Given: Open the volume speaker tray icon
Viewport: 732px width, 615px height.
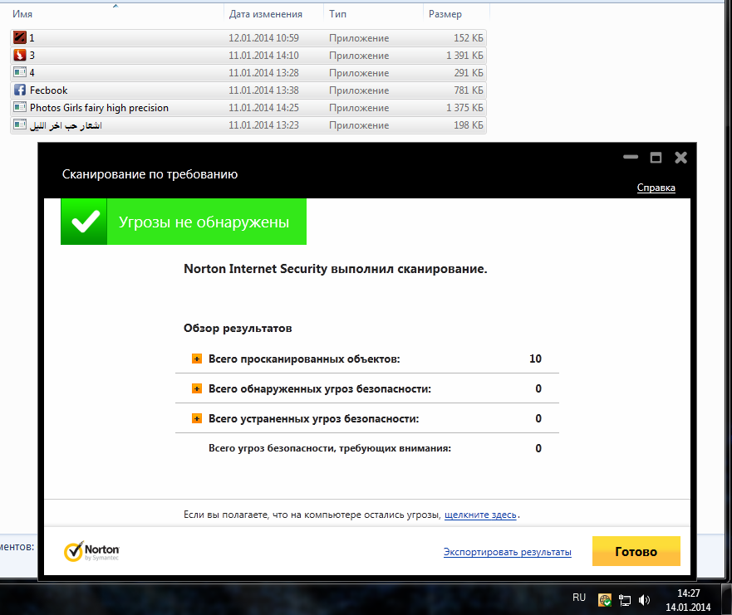Looking at the screenshot, I should (x=644, y=600).
